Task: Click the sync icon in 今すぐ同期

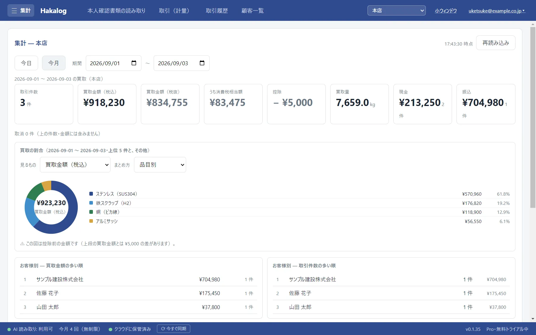Action: tap(163, 329)
